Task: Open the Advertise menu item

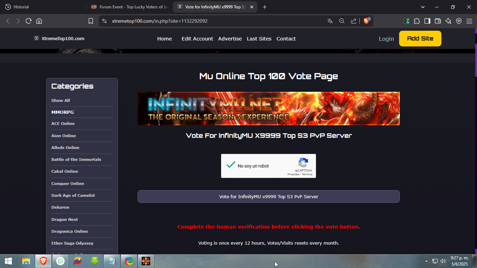Action: click(x=230, y=39)
